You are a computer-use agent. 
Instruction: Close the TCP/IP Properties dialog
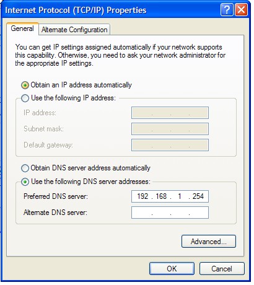click(x=241, y=10)
